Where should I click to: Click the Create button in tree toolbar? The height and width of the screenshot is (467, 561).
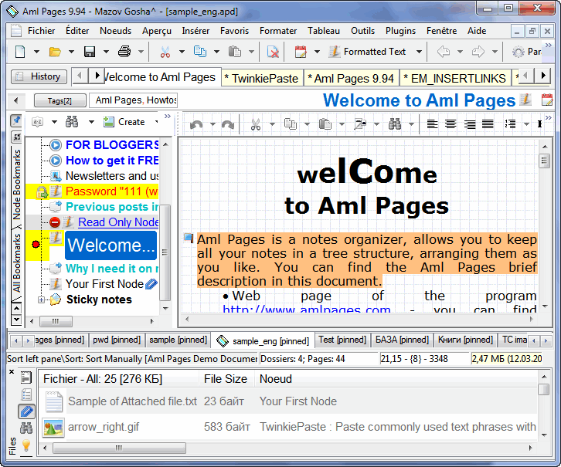(x=125, y=122)
